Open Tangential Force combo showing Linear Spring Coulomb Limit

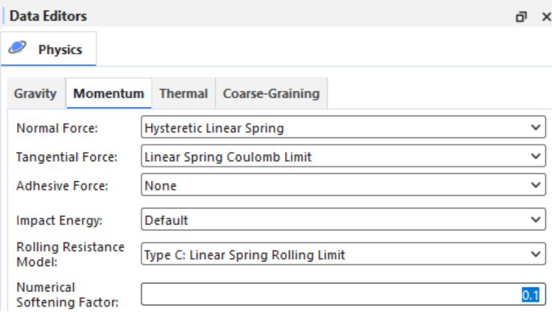tap(343, 156)
